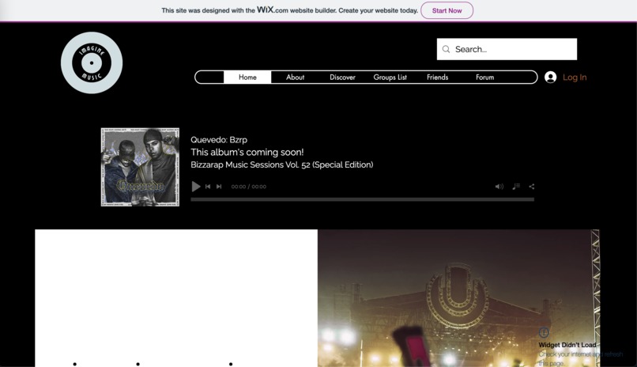Click the festival stage photo
This screenshot has height=367, width=637.
click(x=458, y=298)
